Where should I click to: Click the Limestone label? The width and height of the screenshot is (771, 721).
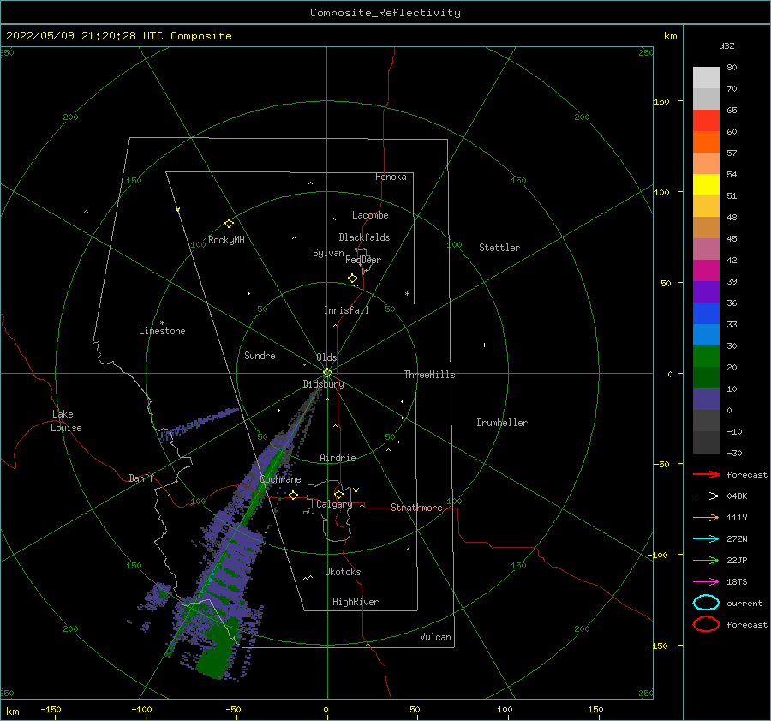tap(162, 331)
